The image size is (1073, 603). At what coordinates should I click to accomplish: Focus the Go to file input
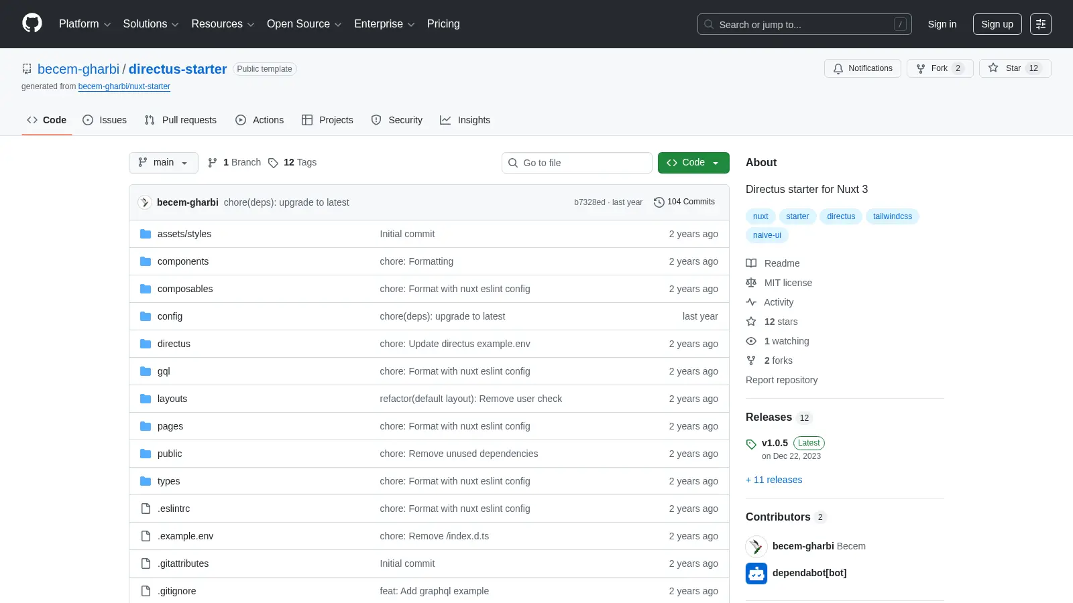point(577,163)
